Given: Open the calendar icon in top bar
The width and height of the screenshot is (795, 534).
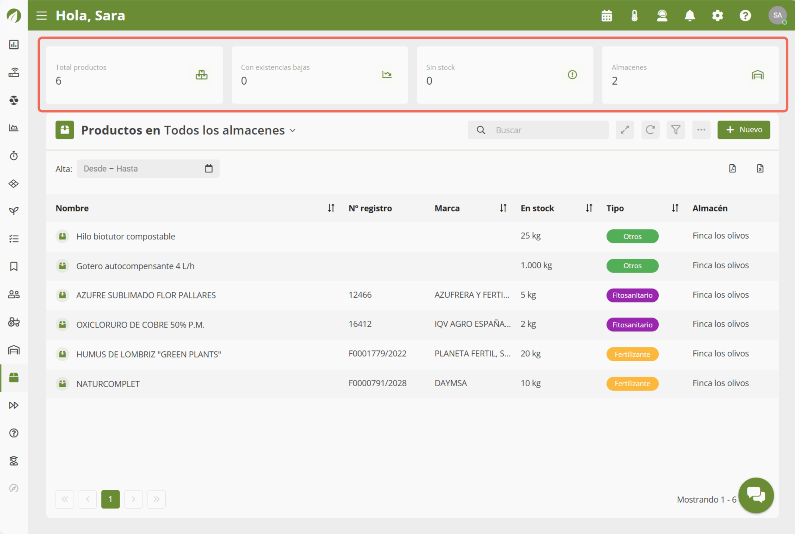Looking at the screenshot, I should click(x=606, y=16).
